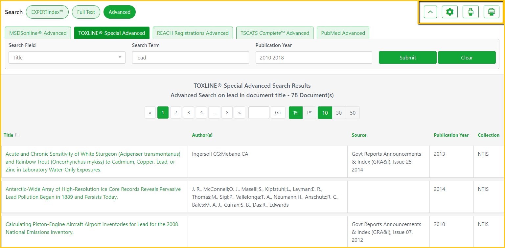The height and width of the screenshot is (248, 505).
Task: Go to the previous page with the « arrow
Action: pos(150,113)
